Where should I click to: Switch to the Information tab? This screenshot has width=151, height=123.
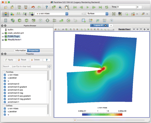[x=21, y=51]
